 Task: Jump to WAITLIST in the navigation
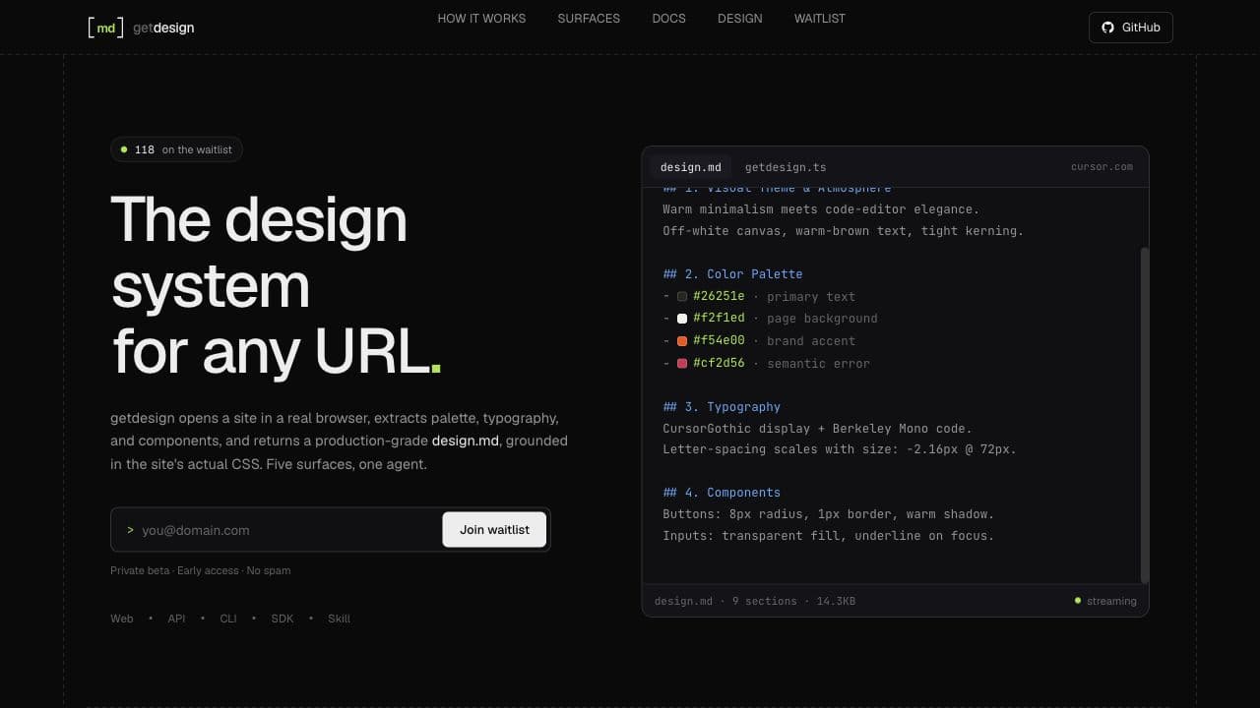820,19
